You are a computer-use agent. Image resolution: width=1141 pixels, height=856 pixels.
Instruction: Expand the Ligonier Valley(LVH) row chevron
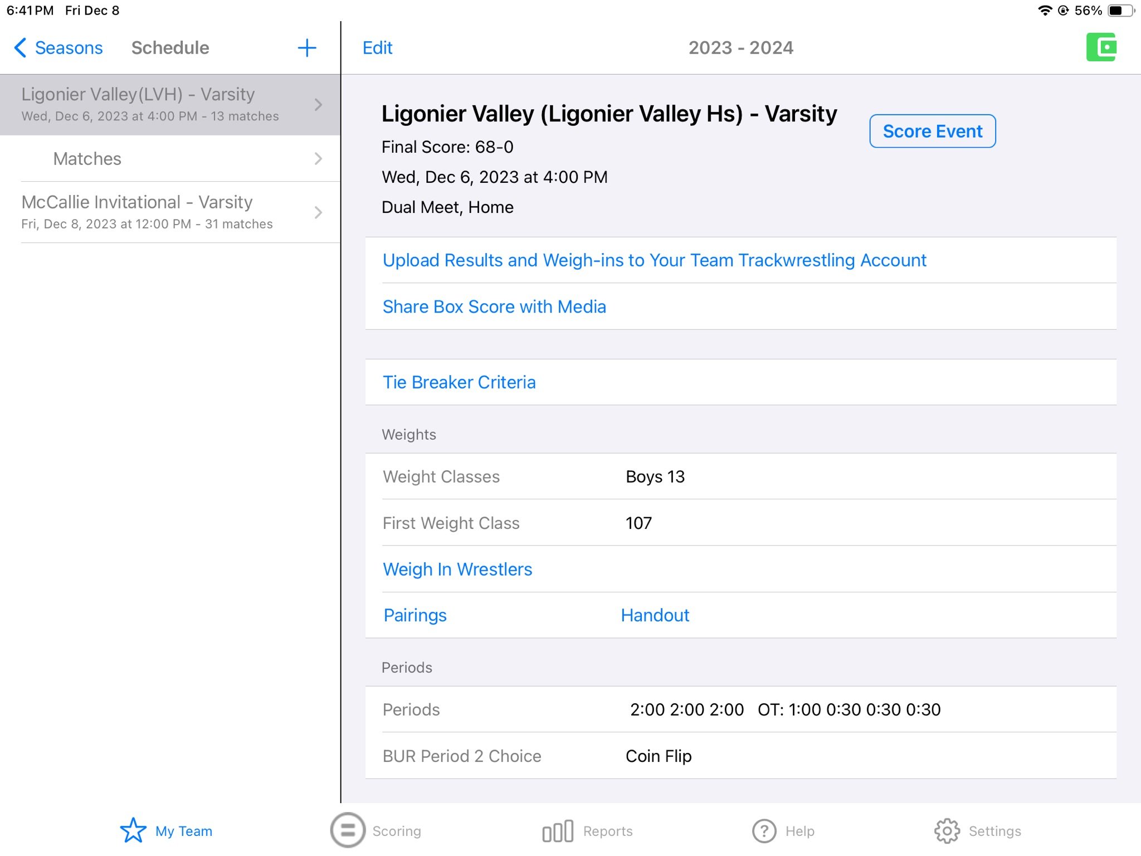(318, 104)
